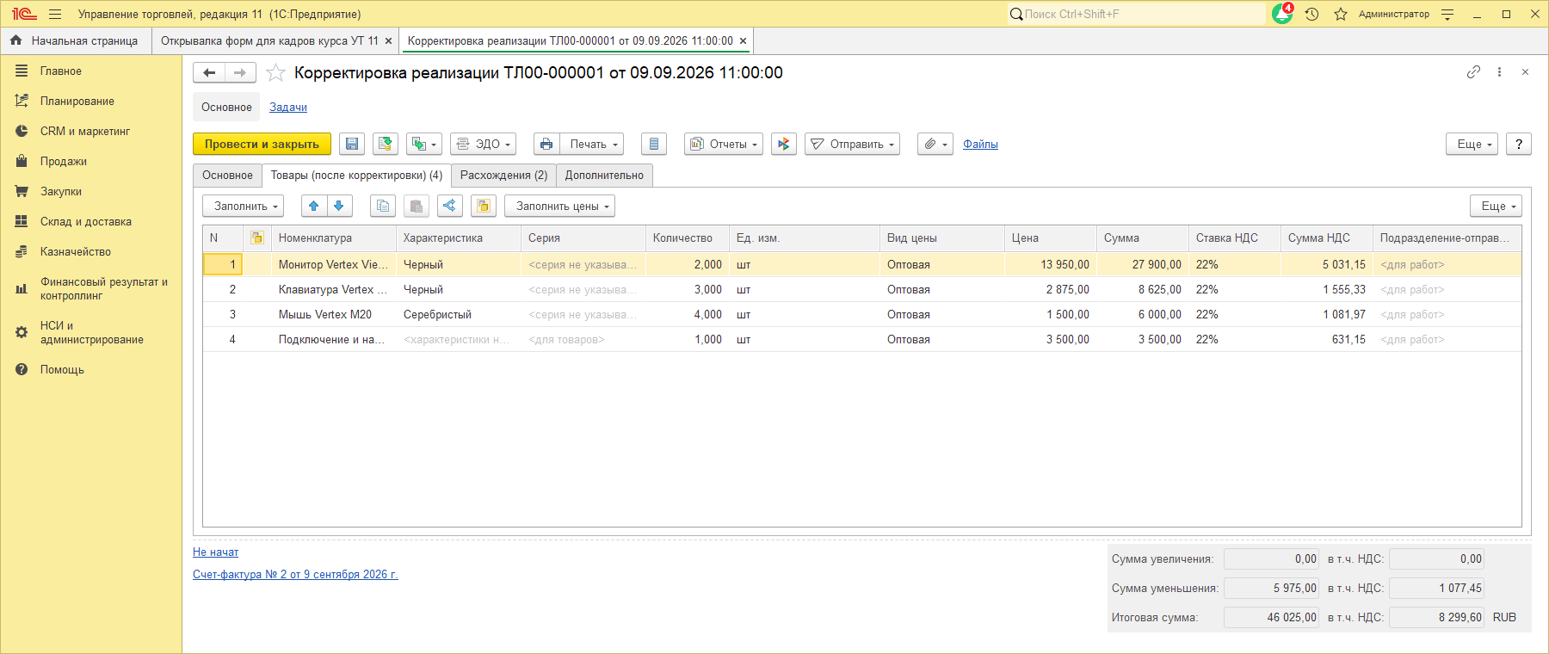Click the printer icon
This screenshot has width=1549, height=654.
click(546, 145)
